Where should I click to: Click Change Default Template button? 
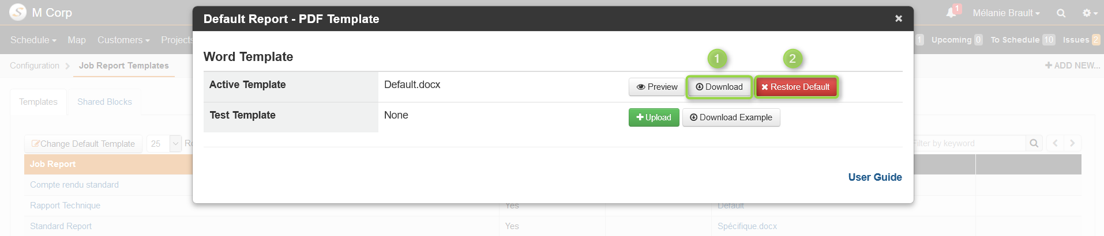[x=83, y=144]
